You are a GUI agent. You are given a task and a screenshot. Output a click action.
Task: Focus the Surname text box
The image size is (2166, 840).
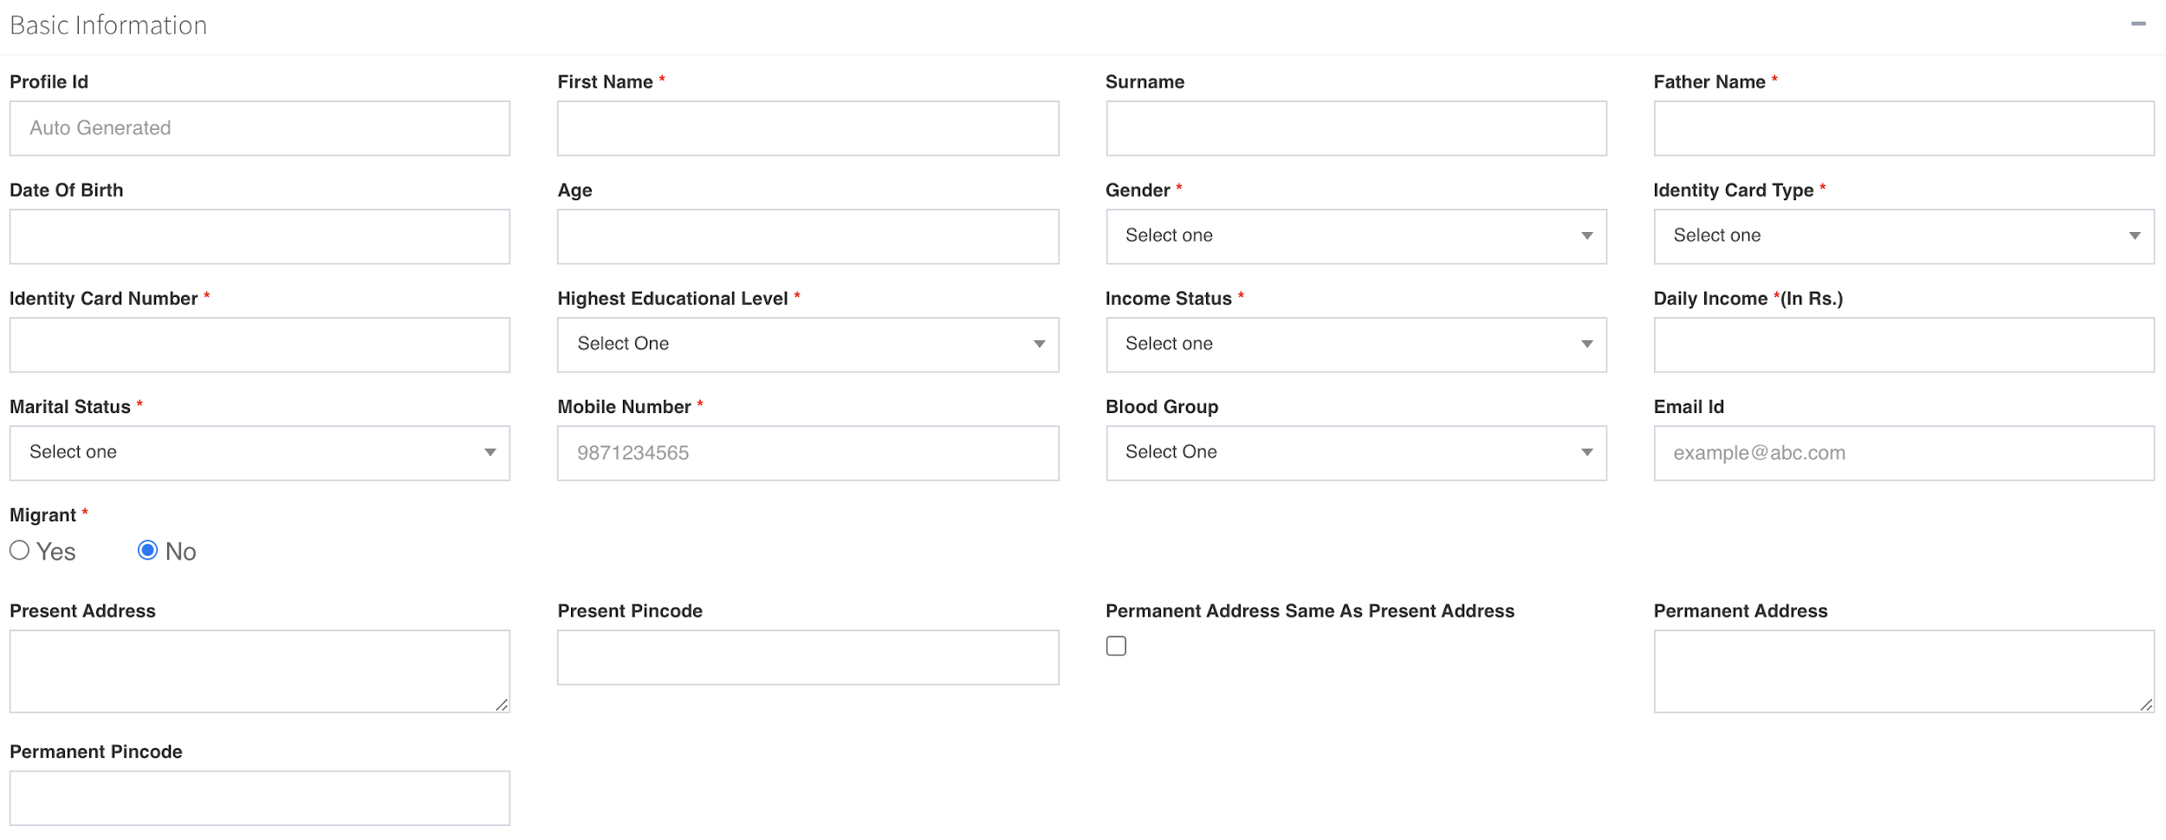click(x=1355, y=128)
